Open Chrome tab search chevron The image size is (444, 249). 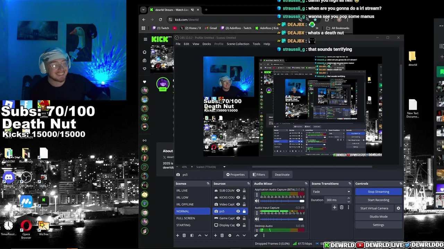tap(144, 10)
